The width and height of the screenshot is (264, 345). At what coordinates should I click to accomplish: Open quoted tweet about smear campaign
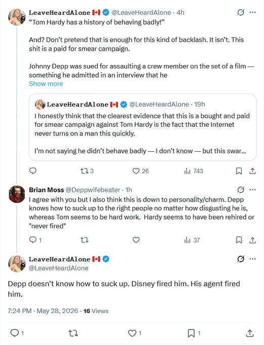click(x=143, y=127)
